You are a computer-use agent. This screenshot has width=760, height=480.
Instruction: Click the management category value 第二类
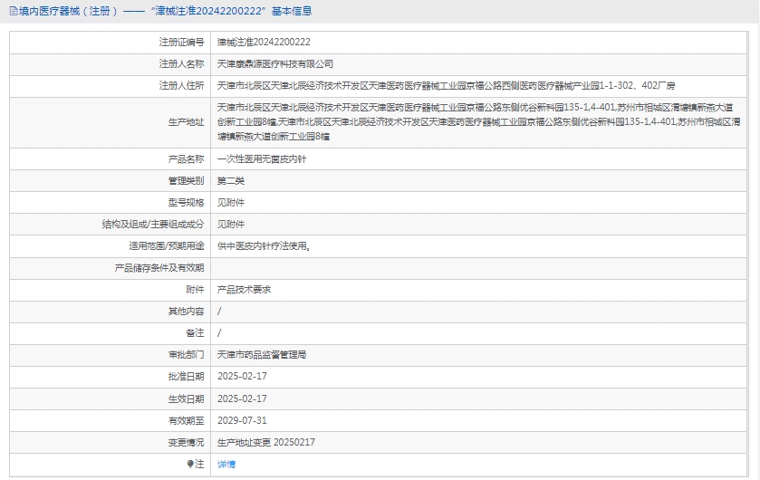(x=230, y=180)
